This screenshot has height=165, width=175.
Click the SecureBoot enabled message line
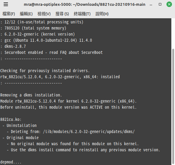54,52
